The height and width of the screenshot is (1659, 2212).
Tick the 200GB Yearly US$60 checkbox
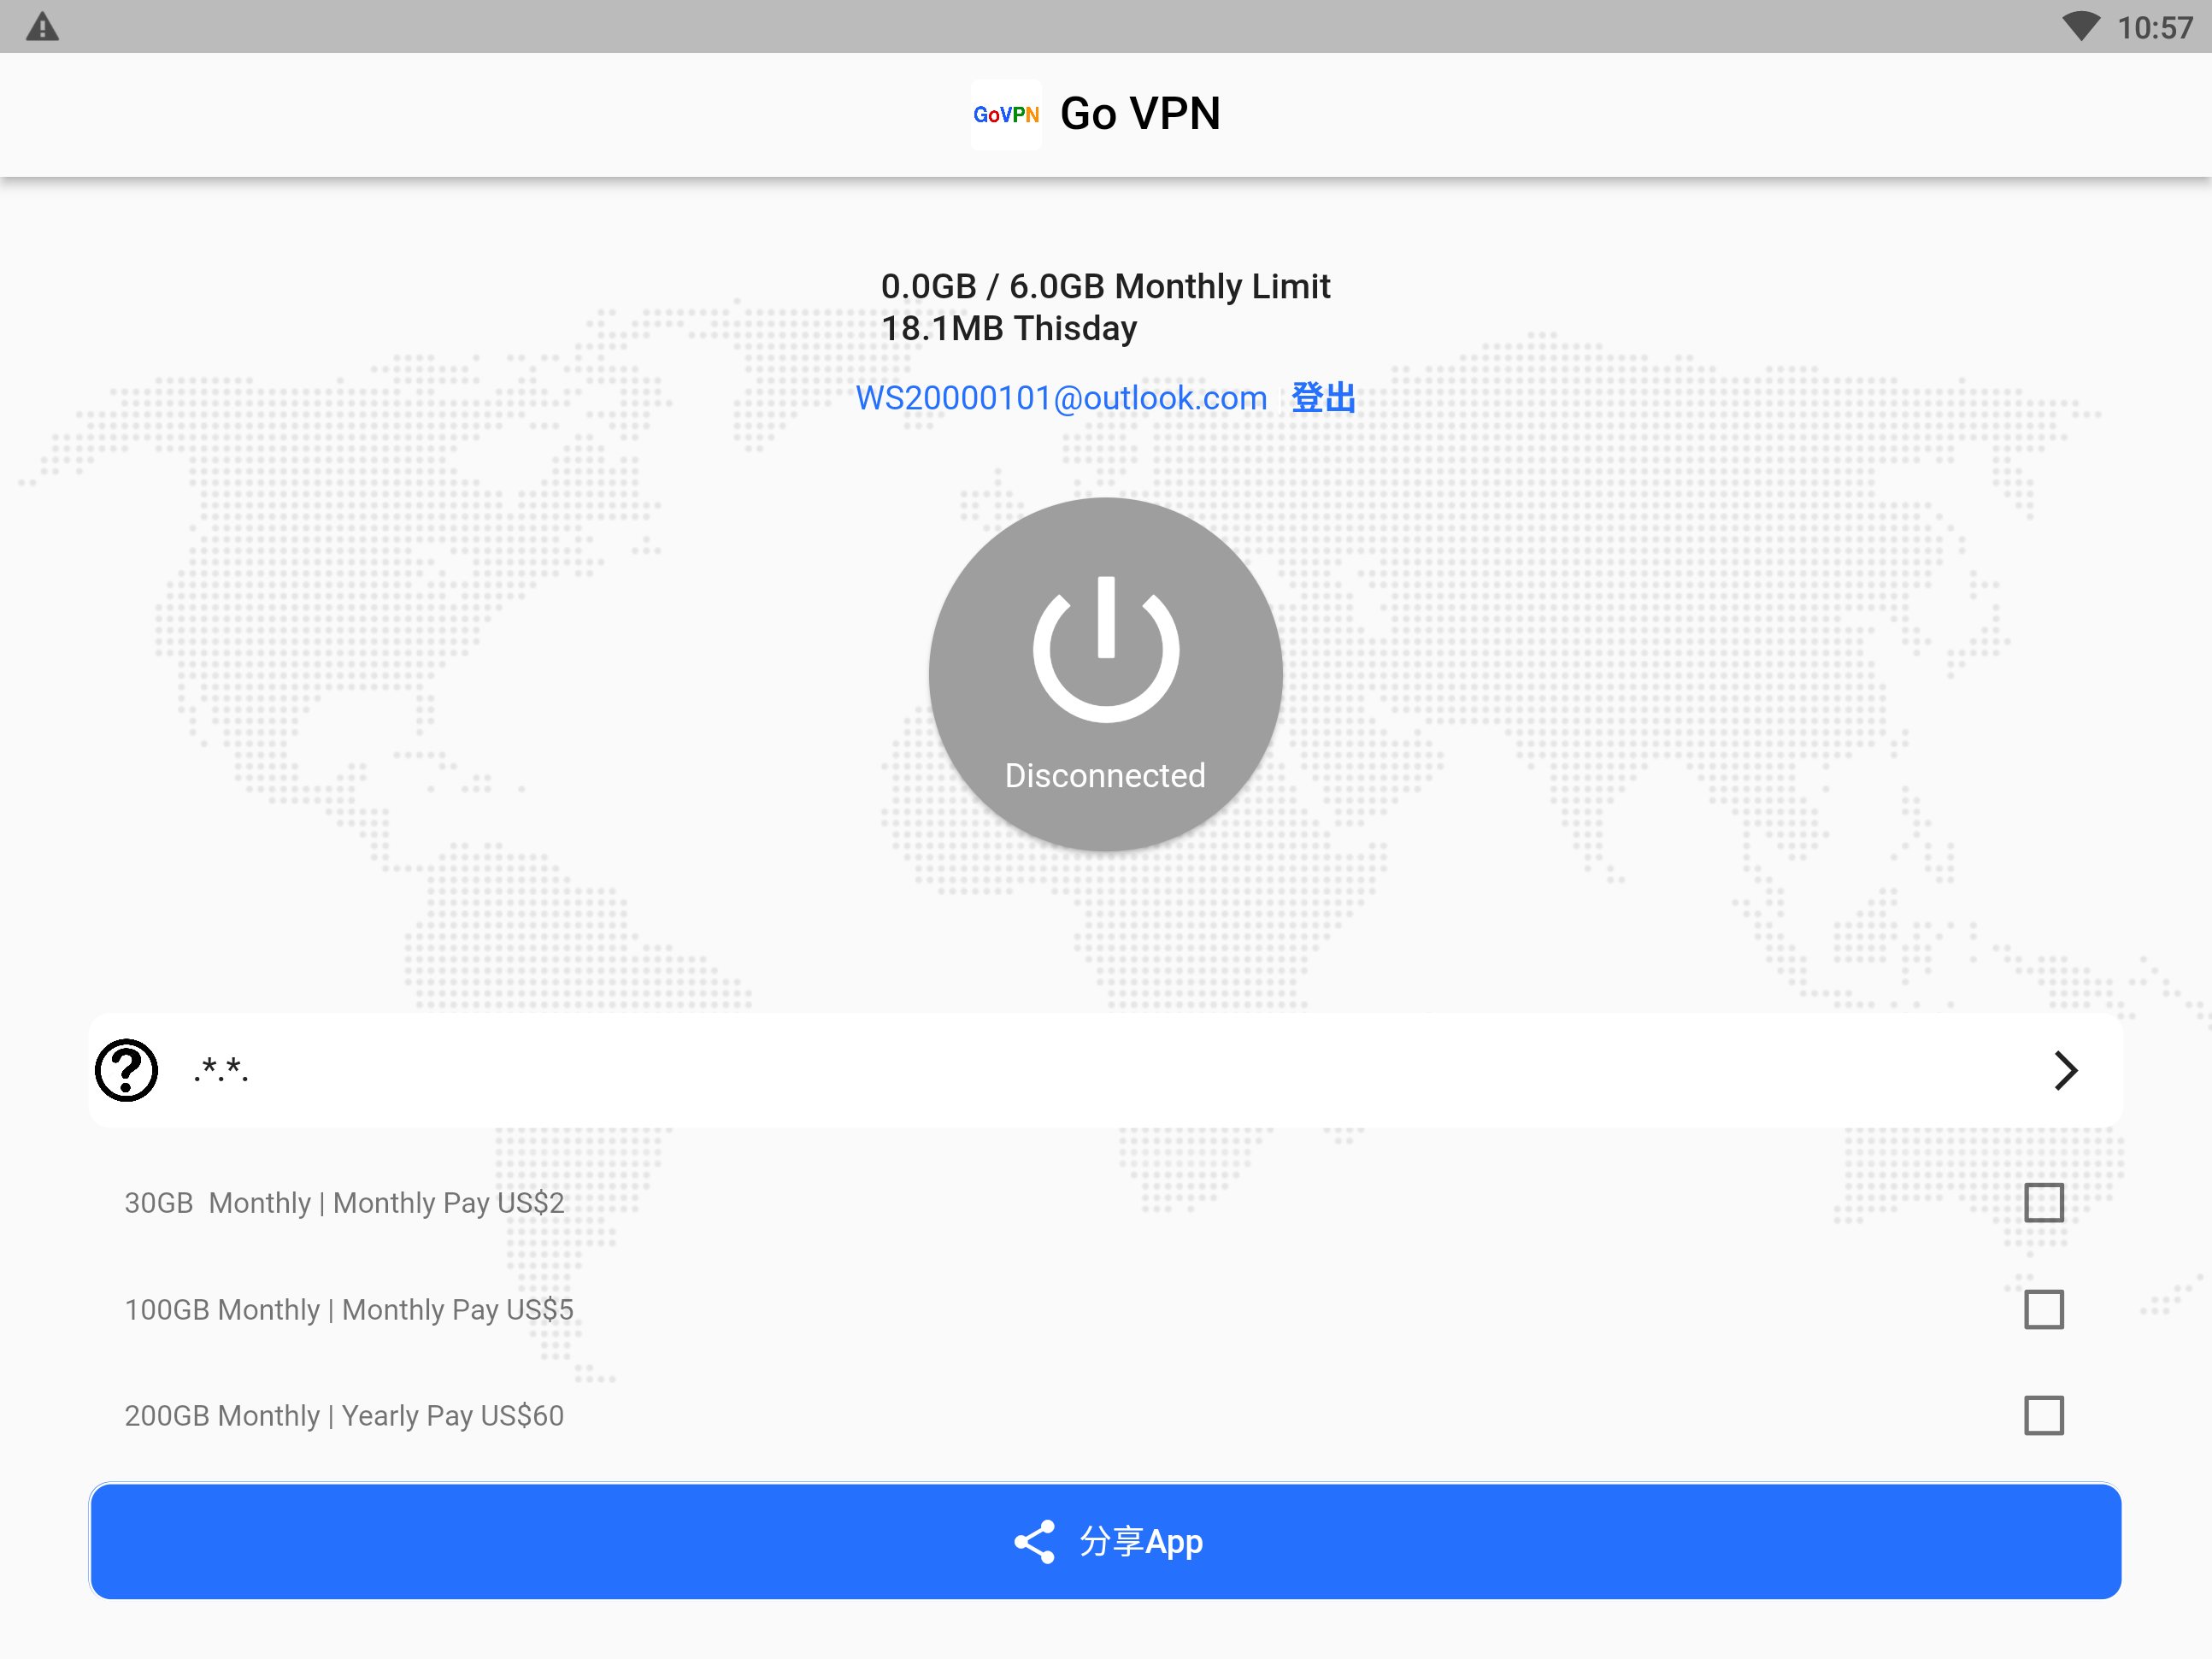coord(2043,1415)
